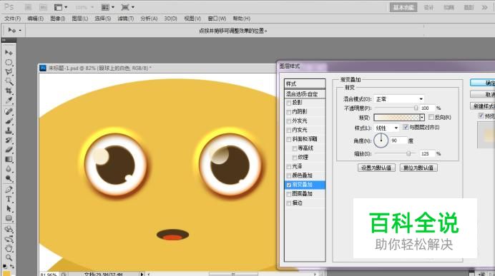Uncheck the 渐变叠加 (Gradient Overlay) checkbox
The height and width of the screenshot is (276, 495).
(x=288, y=185)
